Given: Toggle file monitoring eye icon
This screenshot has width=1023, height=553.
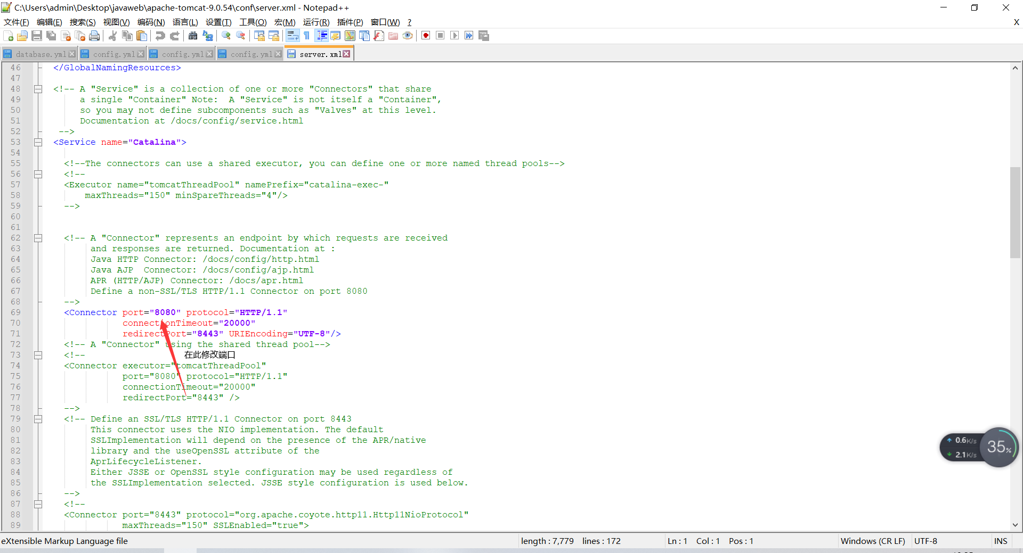Looking at the screenshot, I should pos(408,36).
